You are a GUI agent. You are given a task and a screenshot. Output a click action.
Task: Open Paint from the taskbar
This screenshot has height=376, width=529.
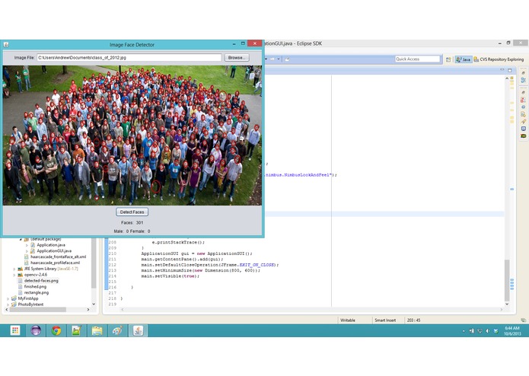117,331
